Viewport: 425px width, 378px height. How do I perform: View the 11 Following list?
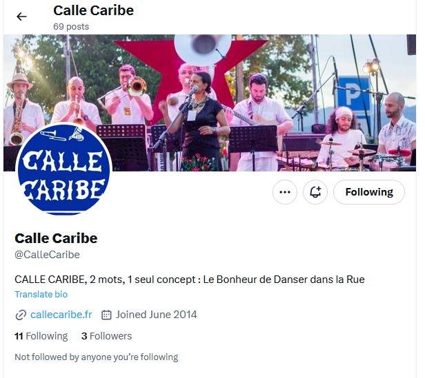tap(41, 336)
